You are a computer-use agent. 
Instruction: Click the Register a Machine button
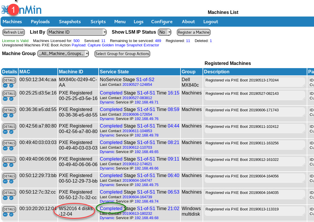click(194, 32)
